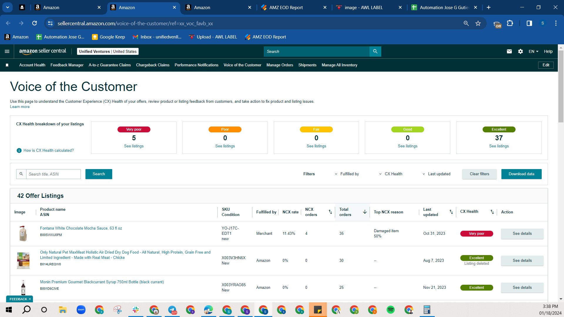Go back with the browser back arrow
The image size is (564, 317).
point(8,23)
